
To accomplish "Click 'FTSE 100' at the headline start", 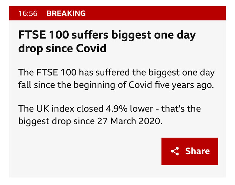I will (x=43, y=35).
